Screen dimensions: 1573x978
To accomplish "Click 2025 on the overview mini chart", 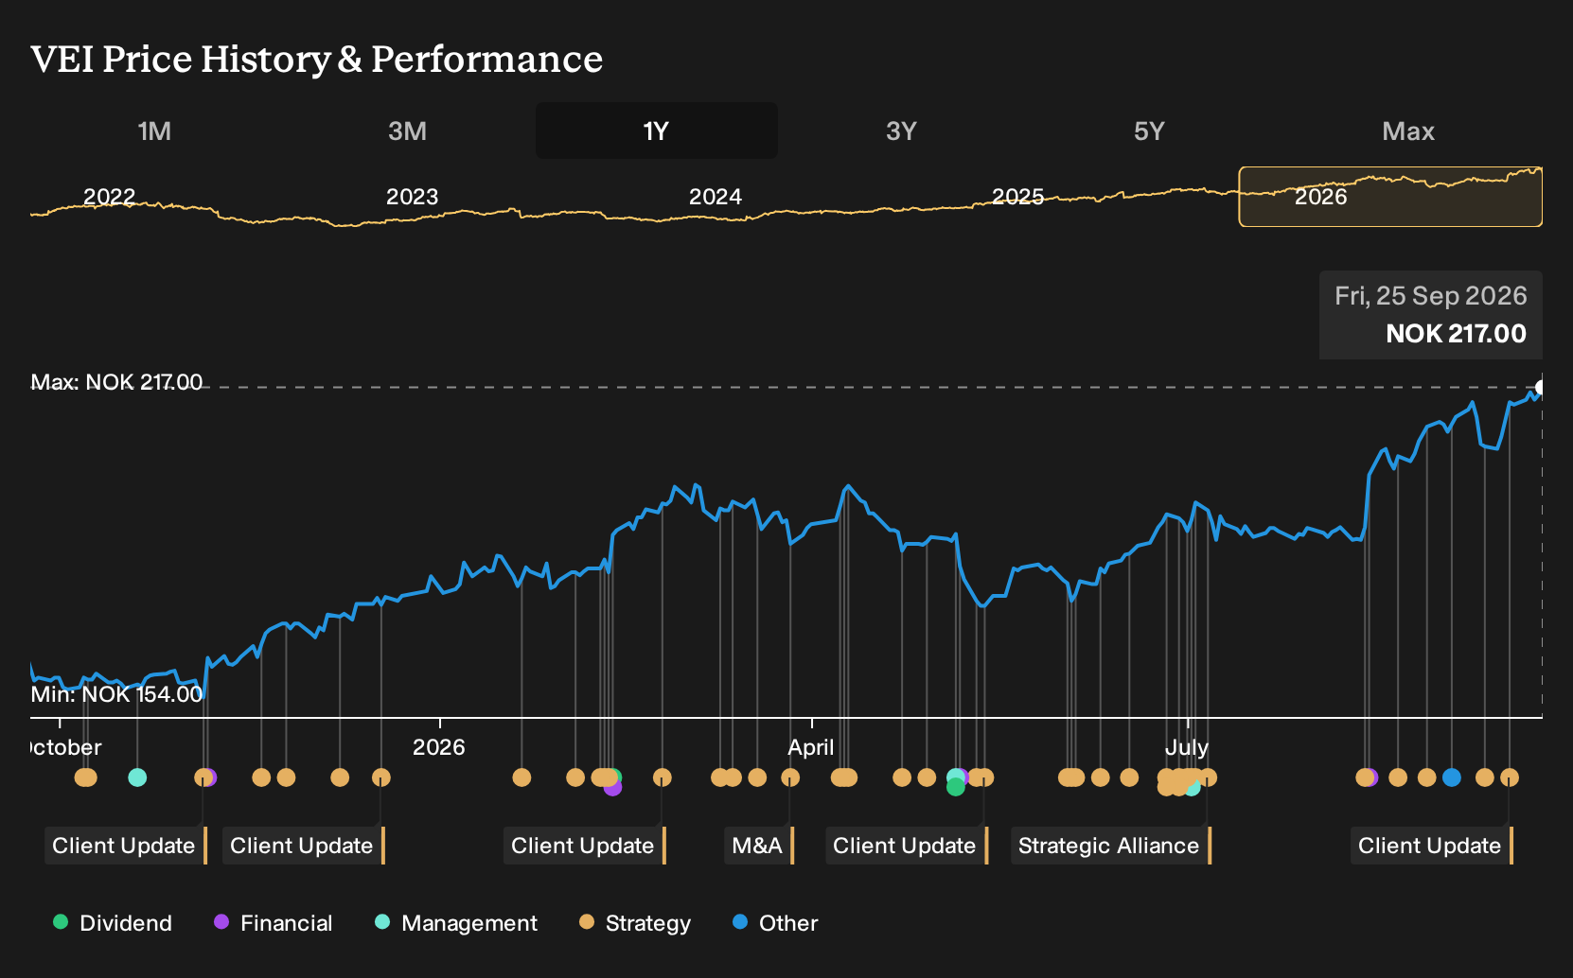I will [x=1018, y=197].
